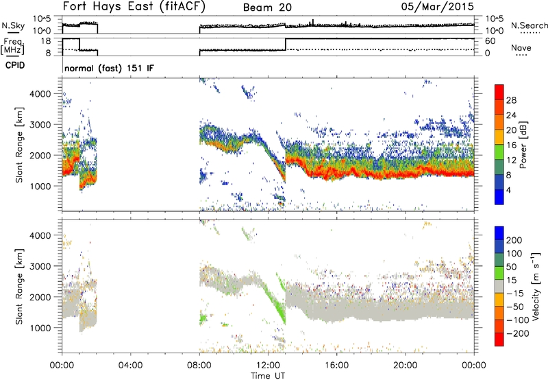Click bright blue bottom segment of Power colorbar
The width and height of the screenshot is (548, 380).
point(499,197)
